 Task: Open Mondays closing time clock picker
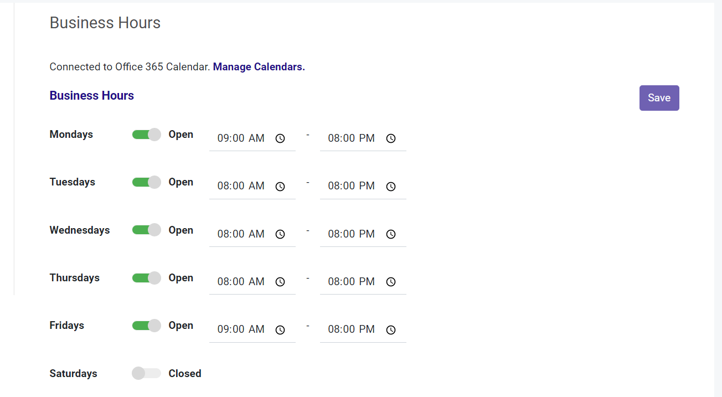(x=391, y=138)
